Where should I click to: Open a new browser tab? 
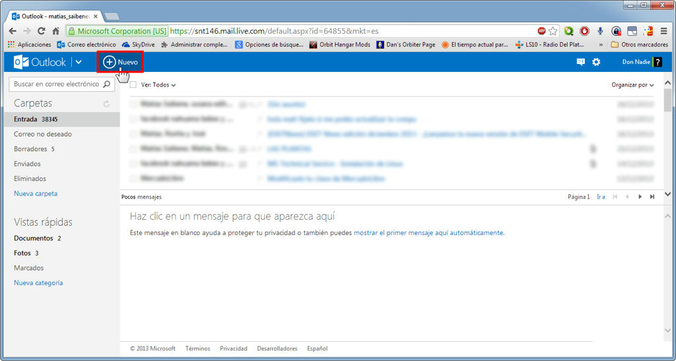112,16
